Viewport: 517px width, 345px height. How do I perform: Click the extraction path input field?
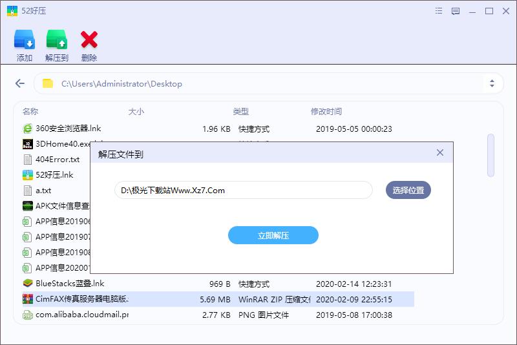tap(244, 190)
